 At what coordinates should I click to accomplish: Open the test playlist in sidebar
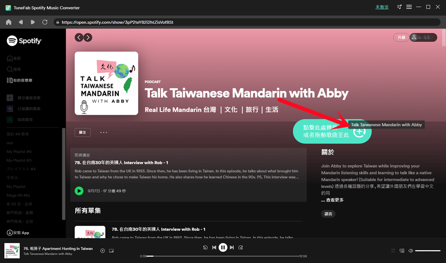point(10,143)
